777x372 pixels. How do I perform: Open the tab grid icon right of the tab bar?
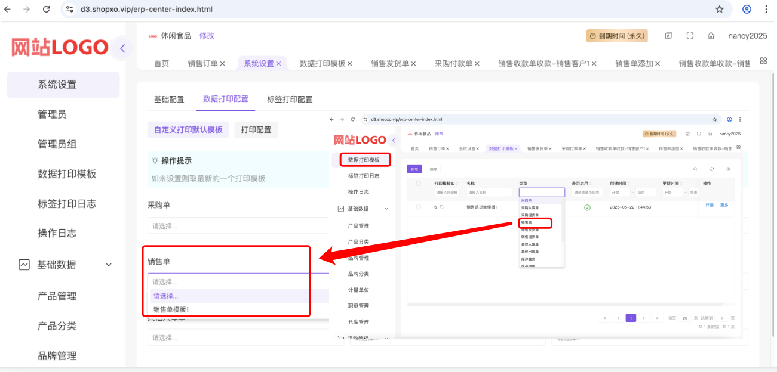pyautogui.click(x=763, y=61)
